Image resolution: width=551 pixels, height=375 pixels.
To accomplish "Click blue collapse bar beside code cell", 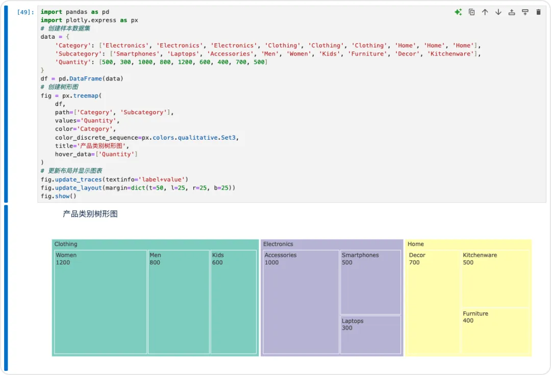I will [6, 104].
